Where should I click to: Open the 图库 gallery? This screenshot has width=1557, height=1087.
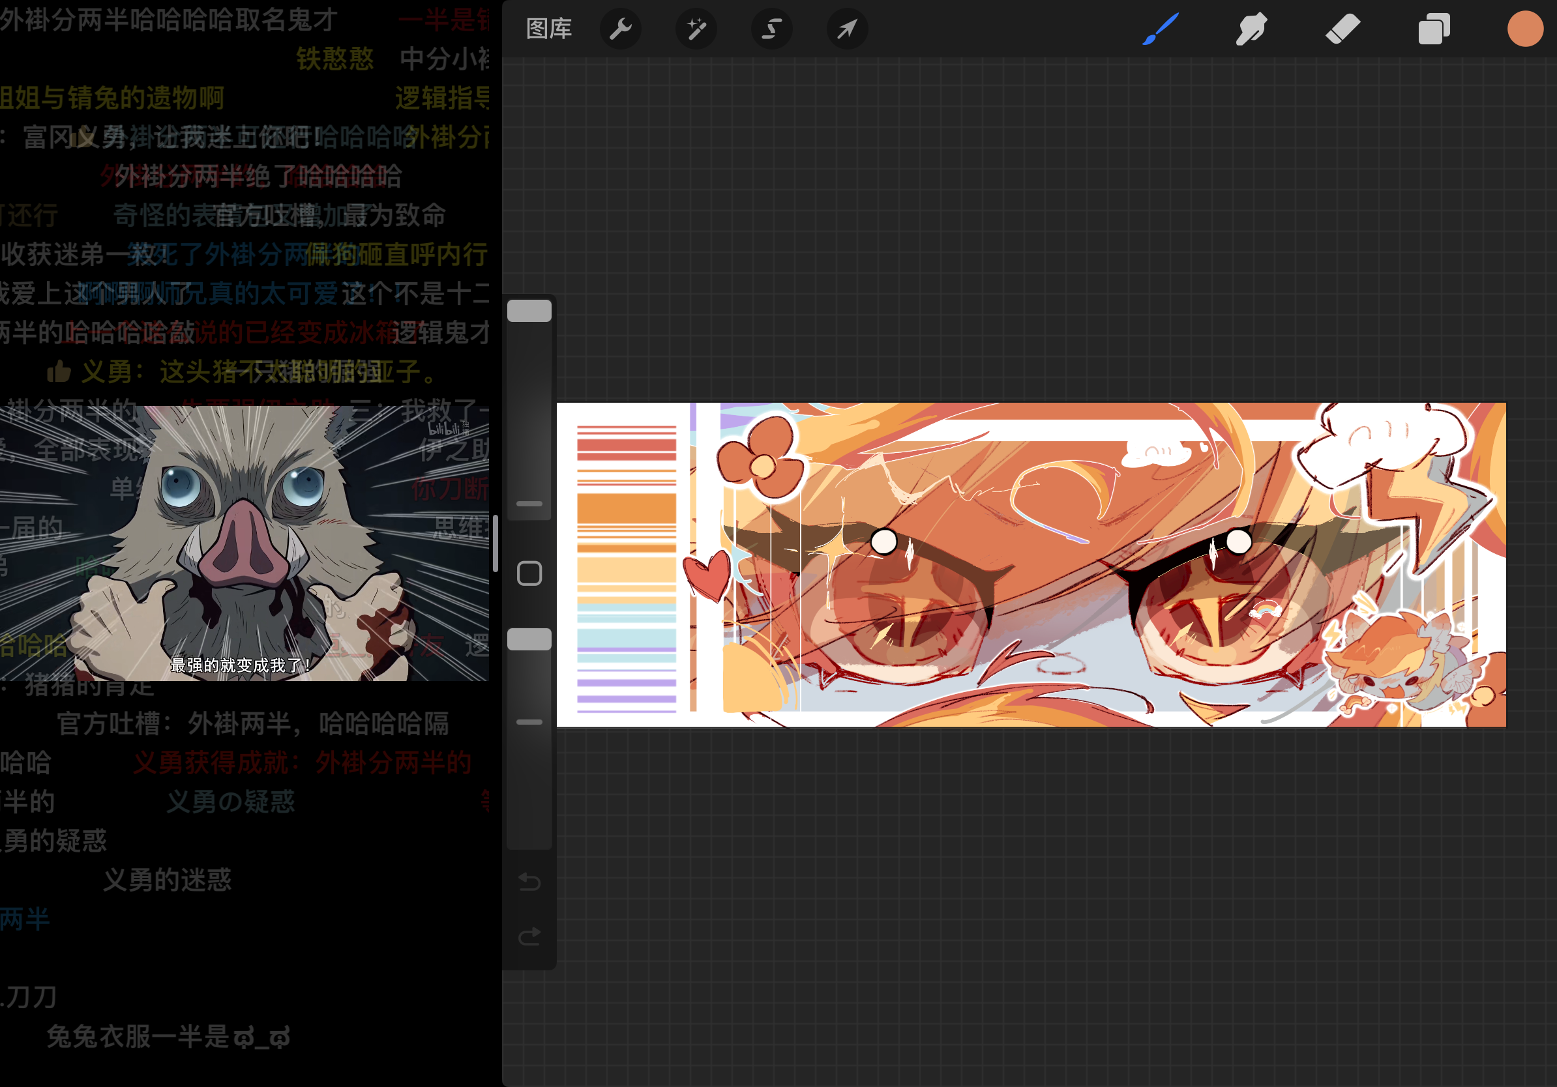click(548, 29)
